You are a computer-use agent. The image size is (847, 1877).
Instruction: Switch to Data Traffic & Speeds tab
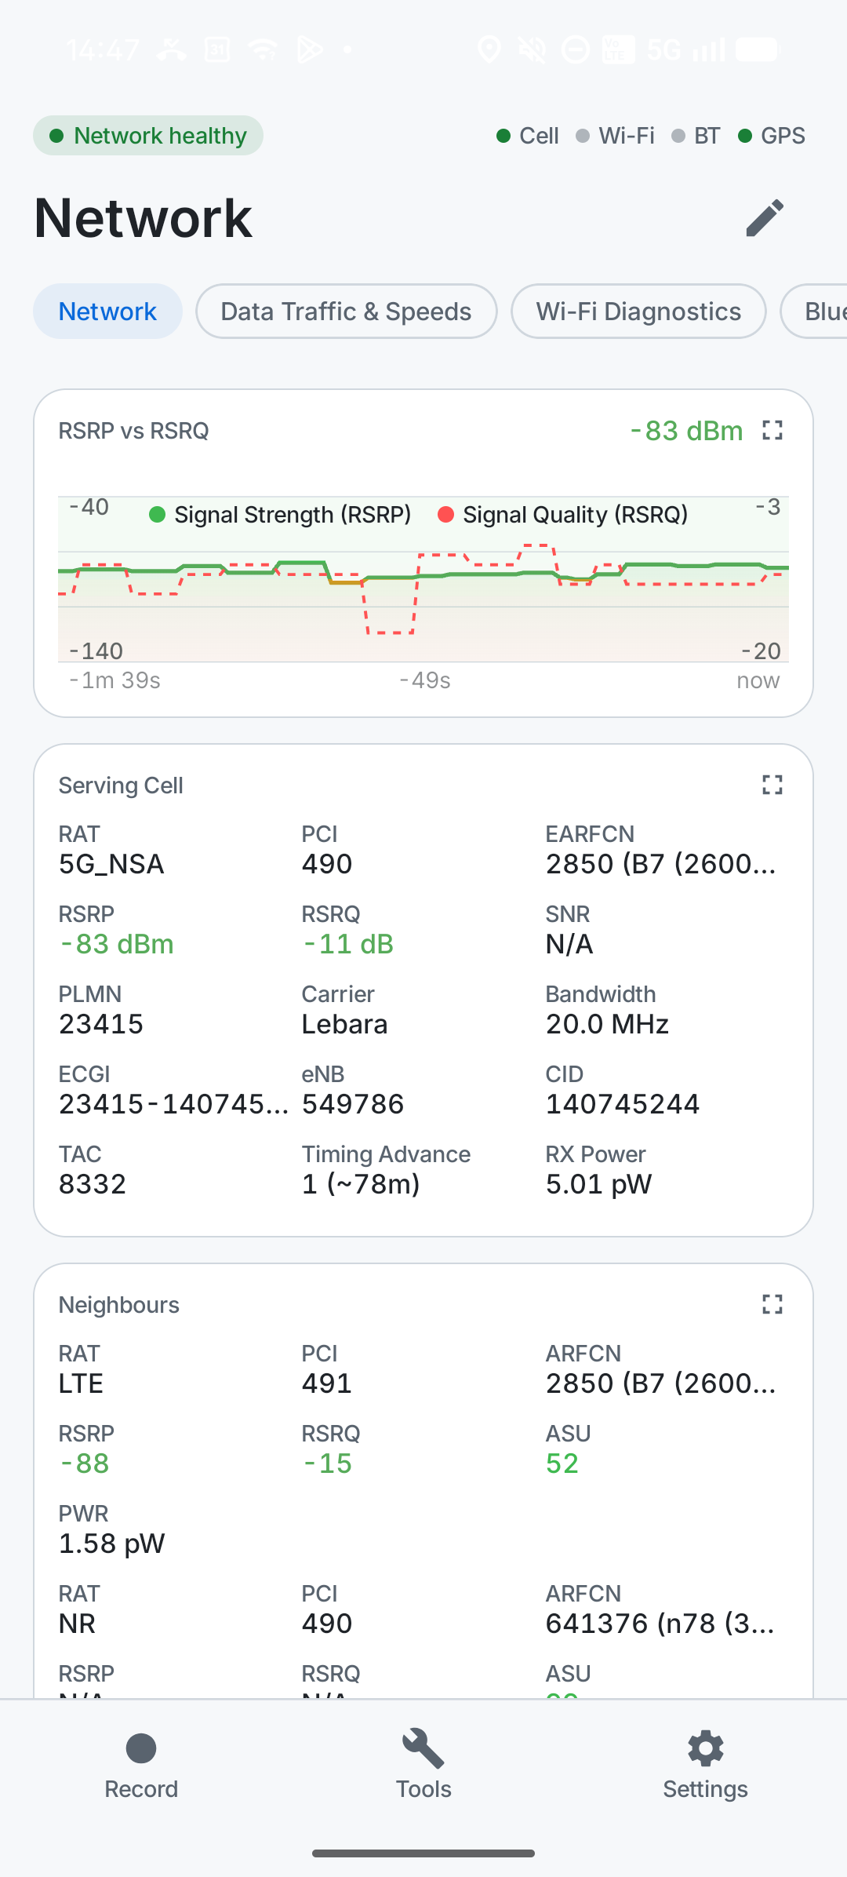click(346, 312)
